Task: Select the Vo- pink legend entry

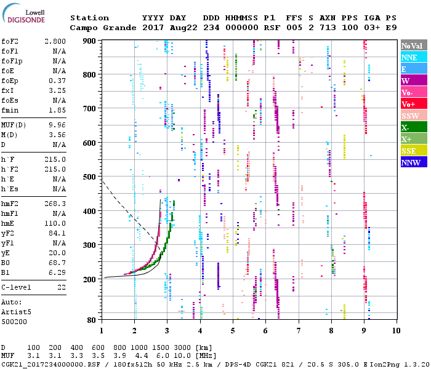Action: coord(413,92)
